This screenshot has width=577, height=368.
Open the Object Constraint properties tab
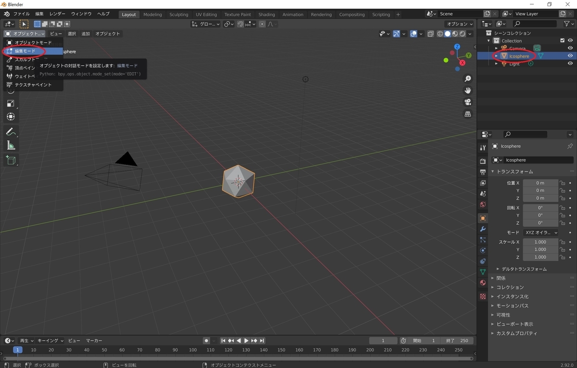483,261
